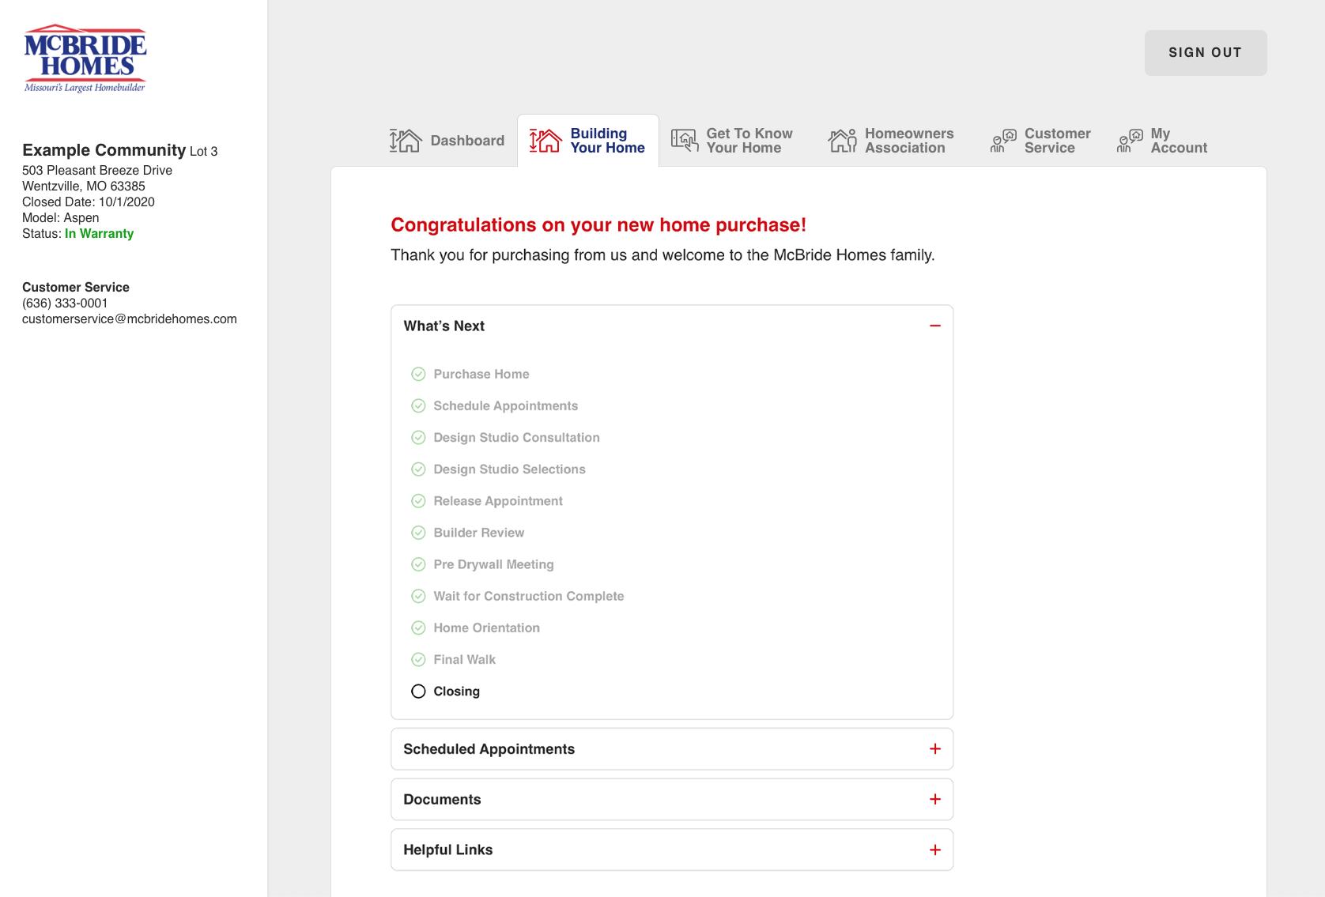Expand the Scheduled Appointments section
Viewport: 1325px width, 897px height.
(x=935, y=749)
